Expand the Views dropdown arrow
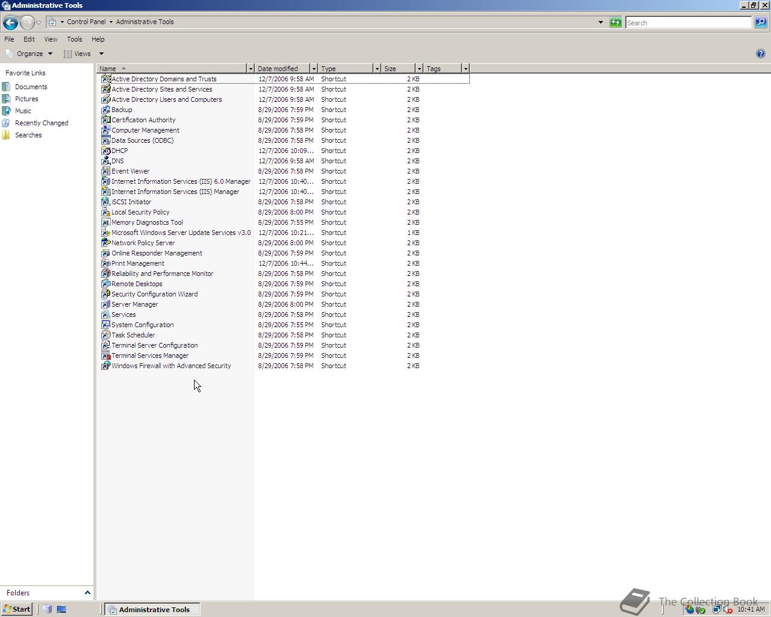 [x=101, y=54]
